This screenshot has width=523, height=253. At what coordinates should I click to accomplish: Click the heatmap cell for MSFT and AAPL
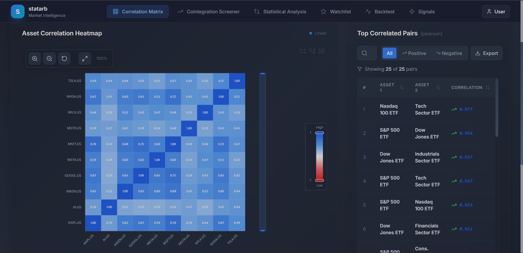(93, 144)
